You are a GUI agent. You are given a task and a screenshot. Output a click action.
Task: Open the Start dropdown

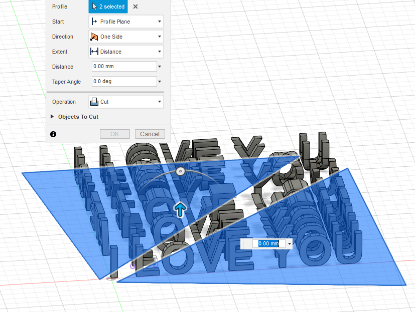coord(160,22)
